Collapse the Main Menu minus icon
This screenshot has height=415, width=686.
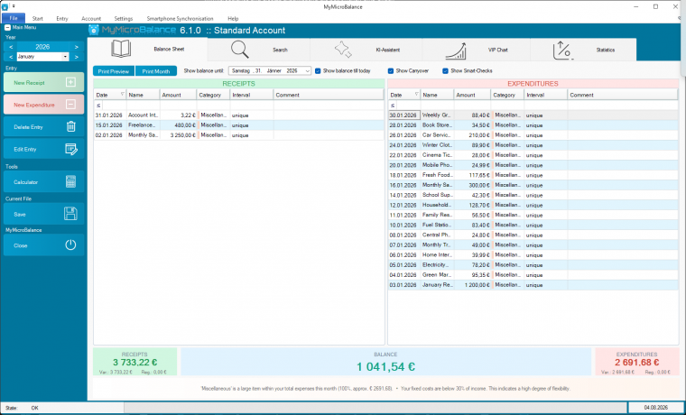point(7,27)
